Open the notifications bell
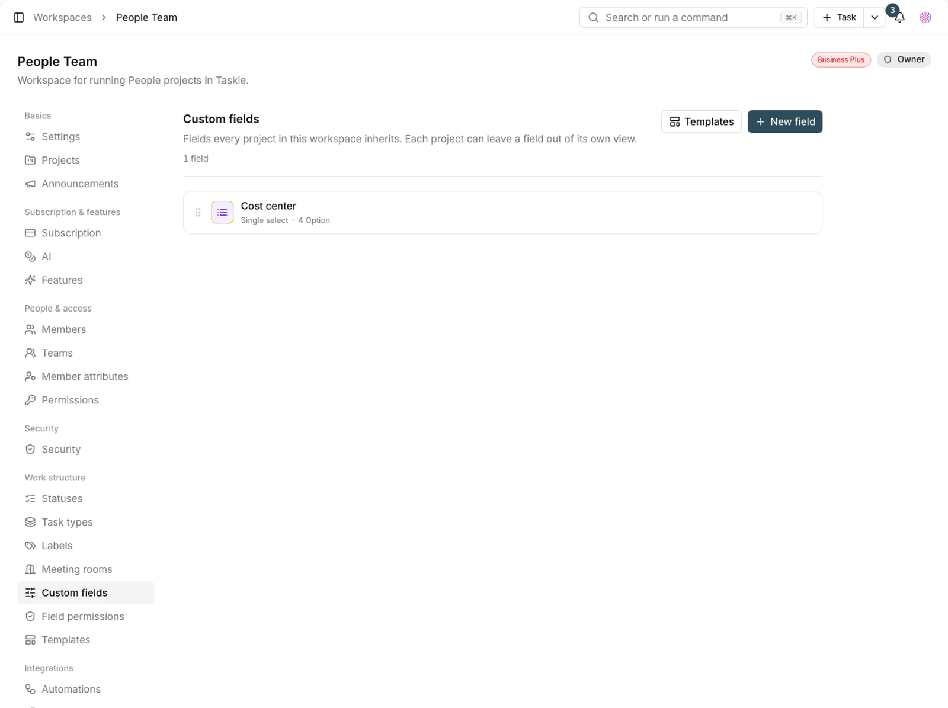The height and width of the screenshot is (708, 948). (x=899, y=18)
